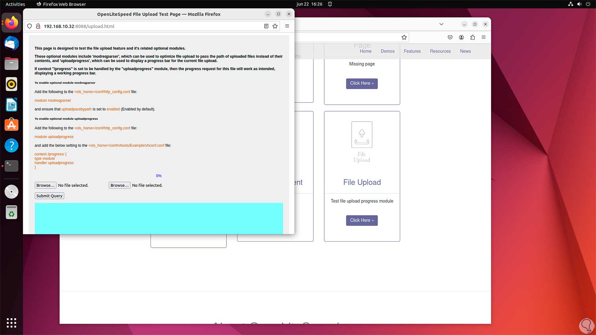The width and height of the screenshot is (596, 335).
Task: Click the "module uploadprogress" text
Action: 54,137
